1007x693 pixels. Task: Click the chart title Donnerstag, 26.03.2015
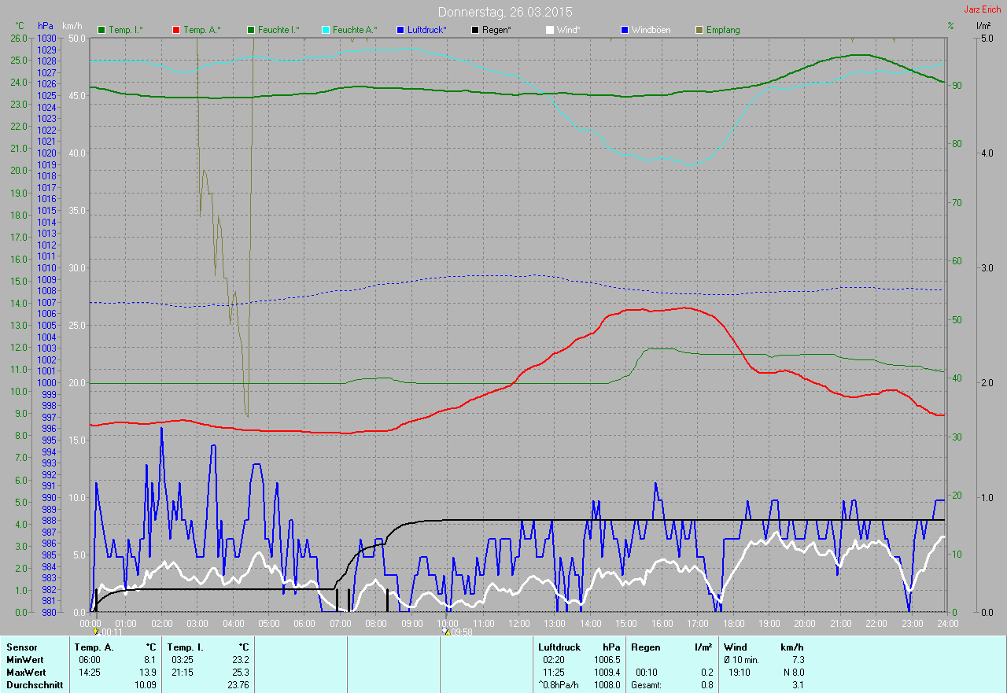(505, 12)
